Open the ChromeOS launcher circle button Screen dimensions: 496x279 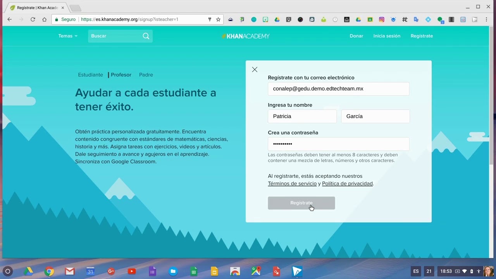(8, 271)
